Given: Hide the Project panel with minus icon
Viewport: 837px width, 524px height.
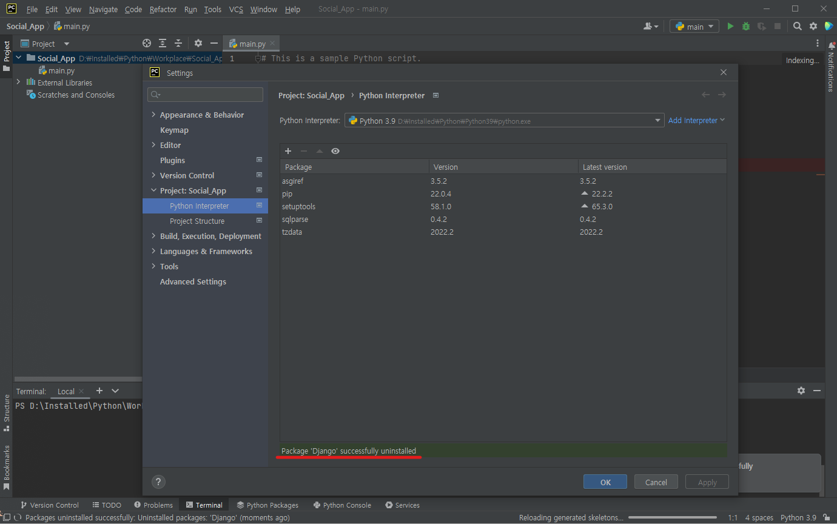Looking at the screenshot, I should coord(213,43).
